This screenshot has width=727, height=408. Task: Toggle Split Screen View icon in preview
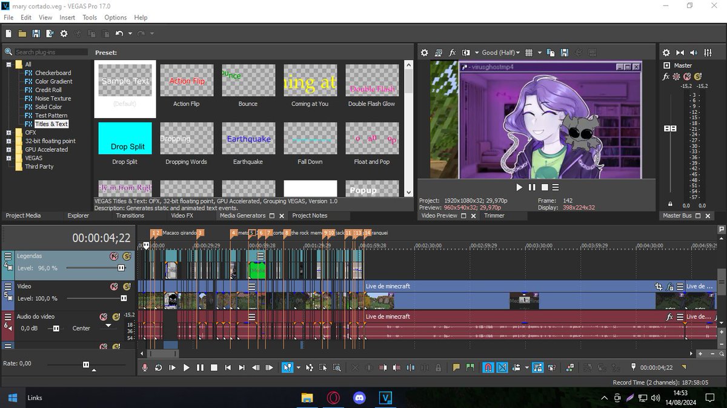pyautogui.click(x=466, y=53)
